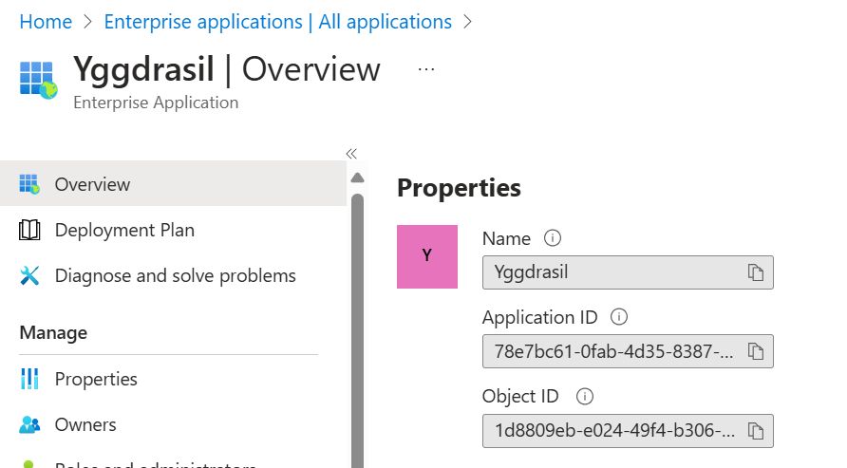Show info tooltip for Application ID
Viewport: 847px width, 468px height.
pyautogui.click(x=618, y=317)
